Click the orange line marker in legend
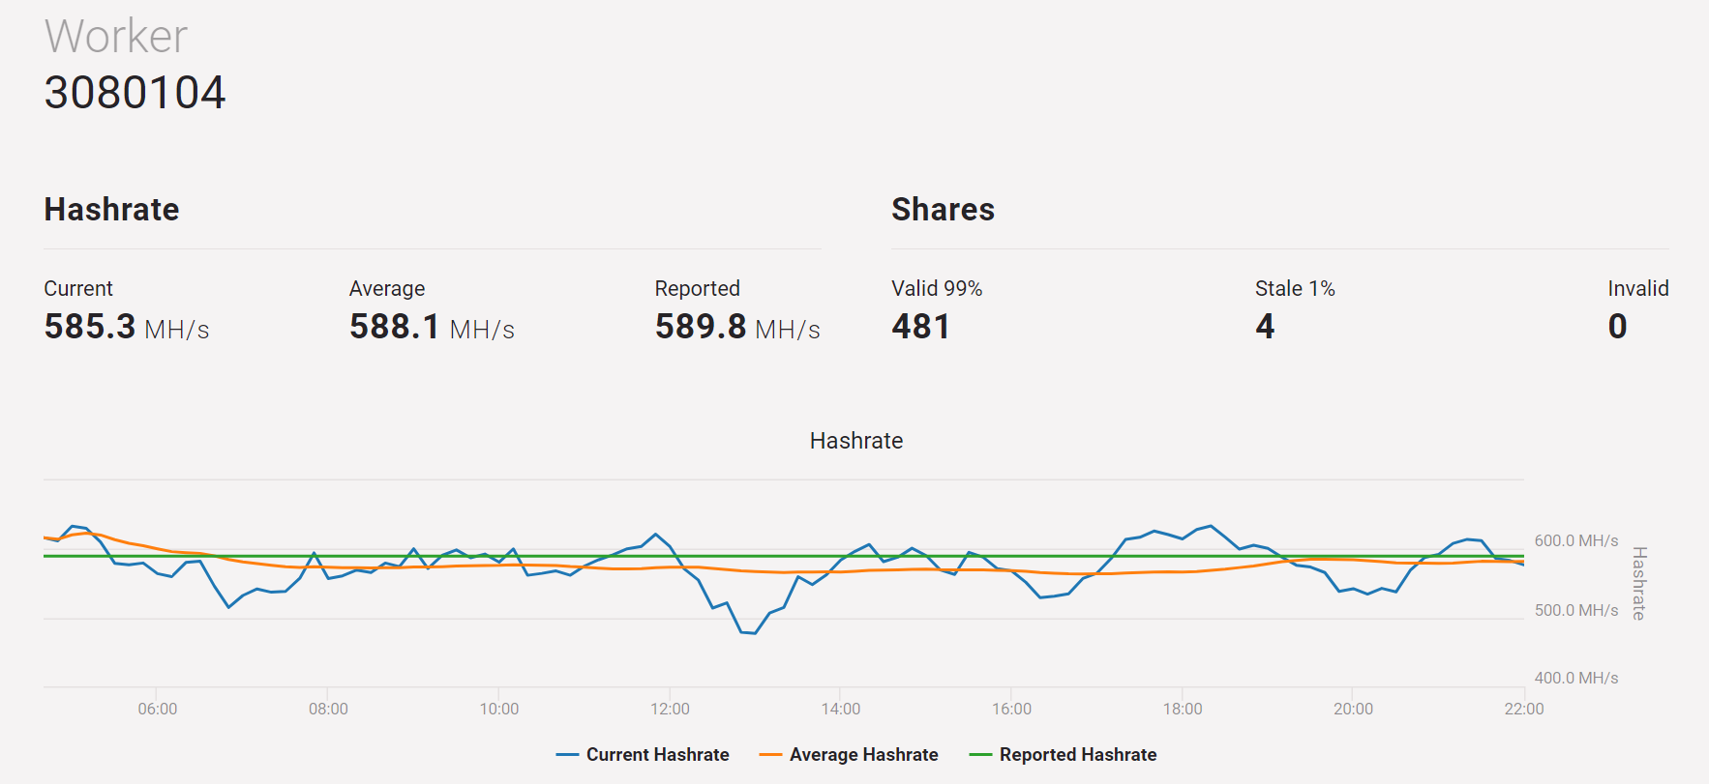Viewport: 1709px width, 784px height. [x=770, y=755]
